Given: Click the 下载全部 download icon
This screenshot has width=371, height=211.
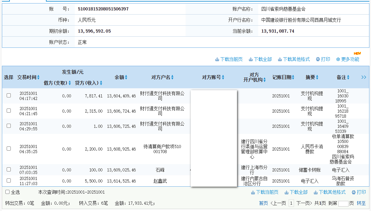Looking at the screenshot, I should coord(250,59).
